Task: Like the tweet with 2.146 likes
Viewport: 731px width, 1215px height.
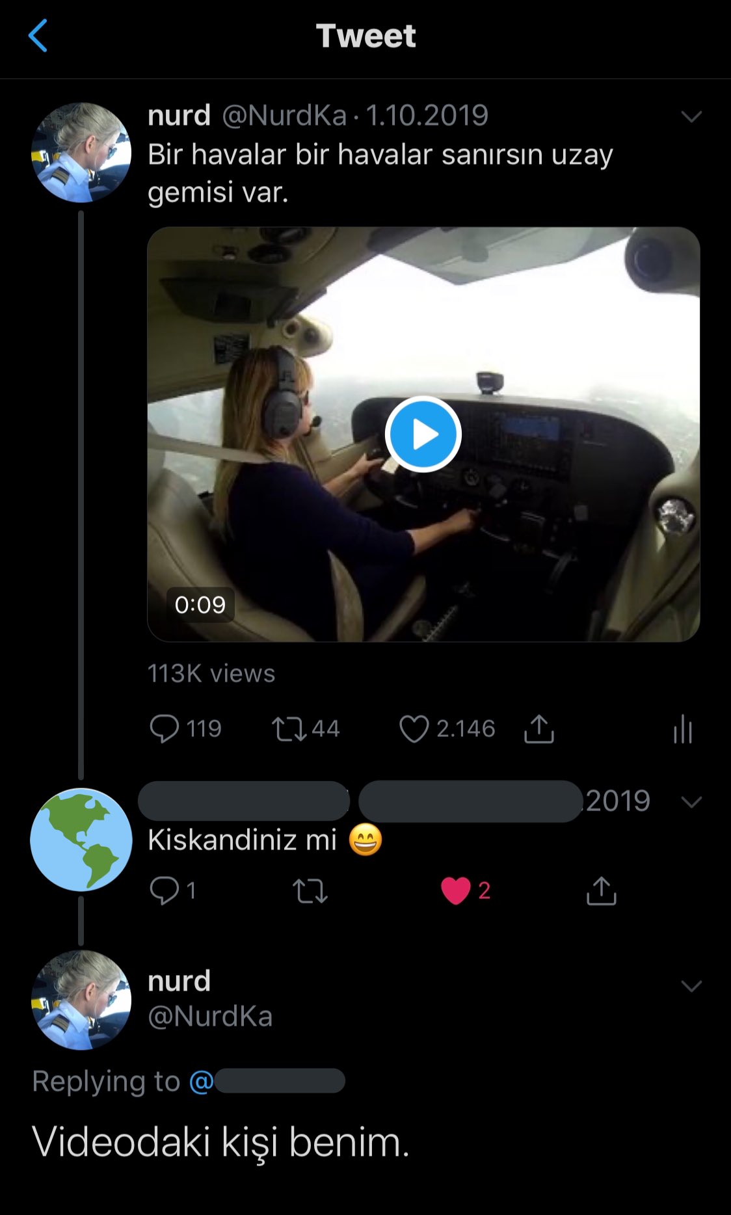Action: [x=414, y=728]
